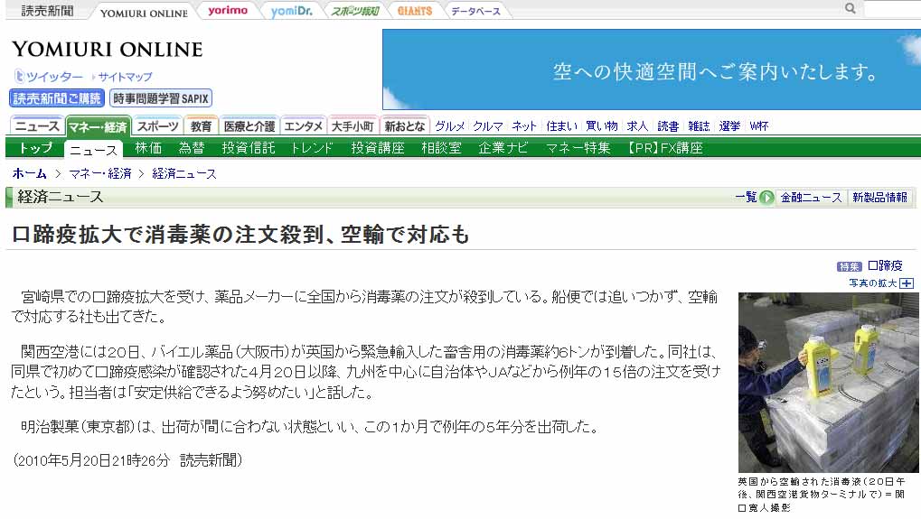
Task: Click the photo enlarge plus icon
Action: coord(907,283)
